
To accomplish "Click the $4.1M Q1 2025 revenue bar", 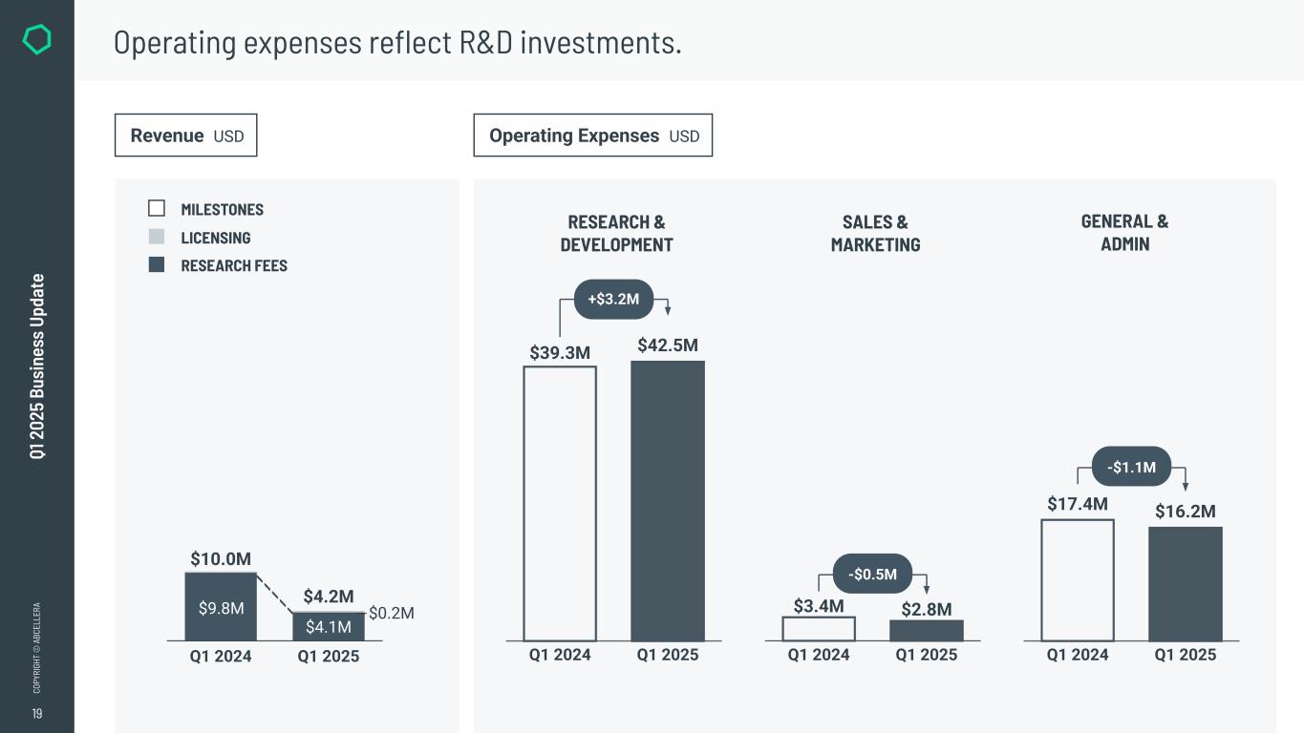I will [329, 627].
